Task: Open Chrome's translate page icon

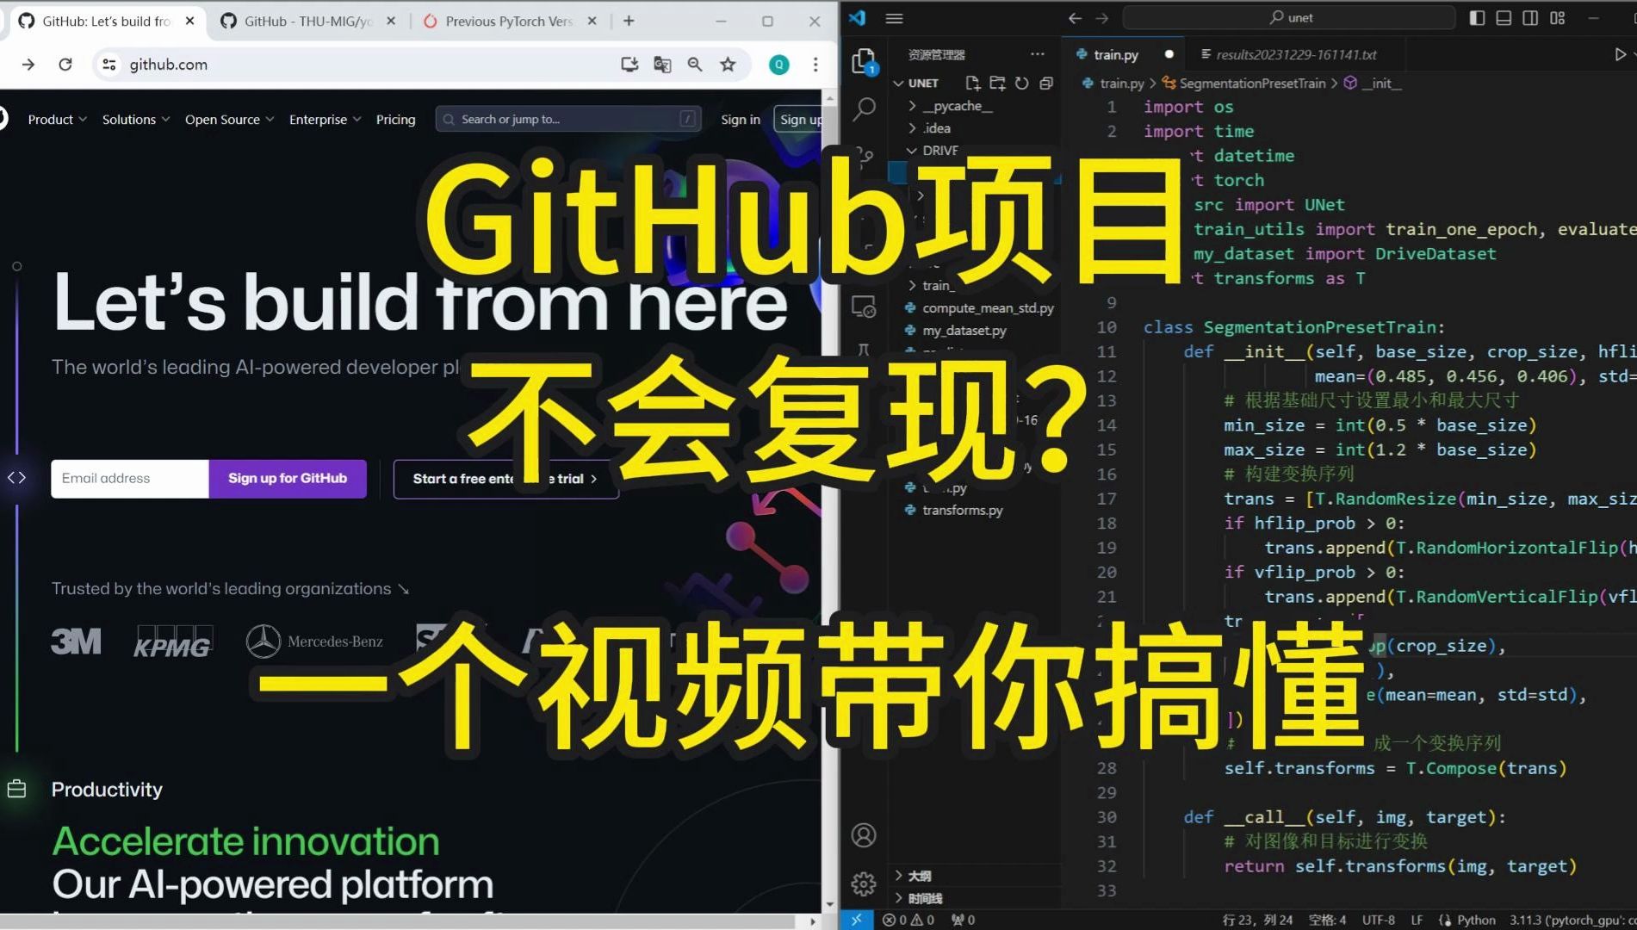Action: pyautogui.click(x=662, y=65)
